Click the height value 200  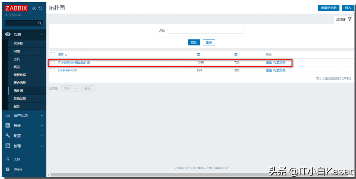click(237, 70)
